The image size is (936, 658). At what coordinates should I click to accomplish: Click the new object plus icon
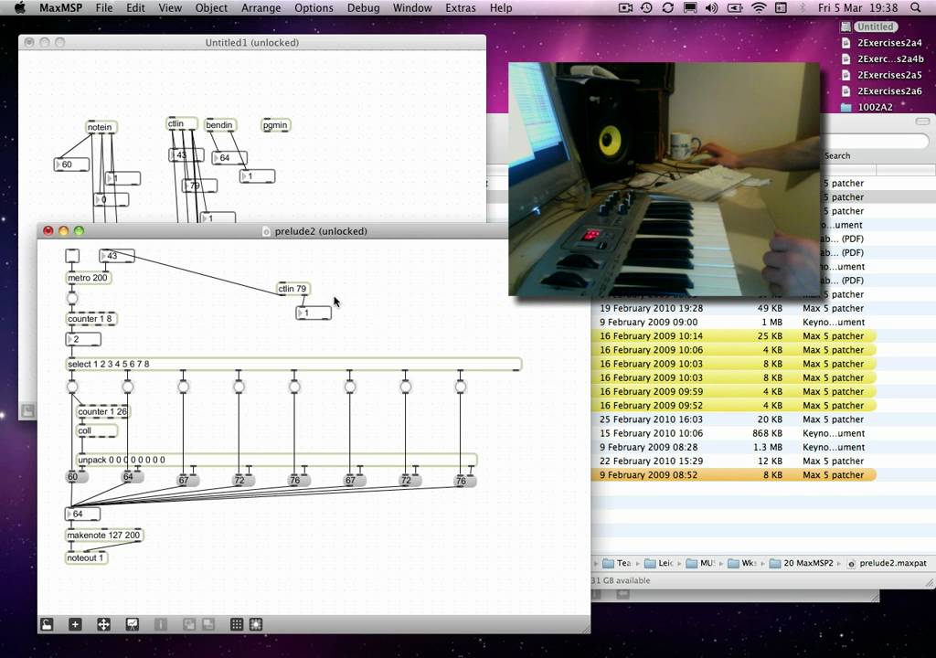point(75,624)
